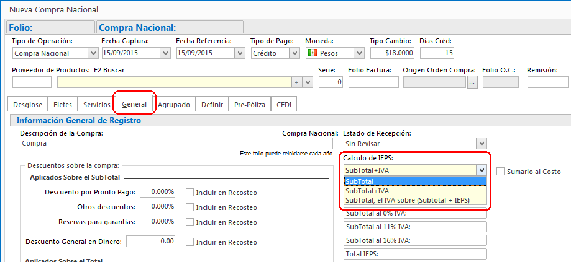Click the Tipo Cambio field
The image size is (571, 262).
pos(392,53)
